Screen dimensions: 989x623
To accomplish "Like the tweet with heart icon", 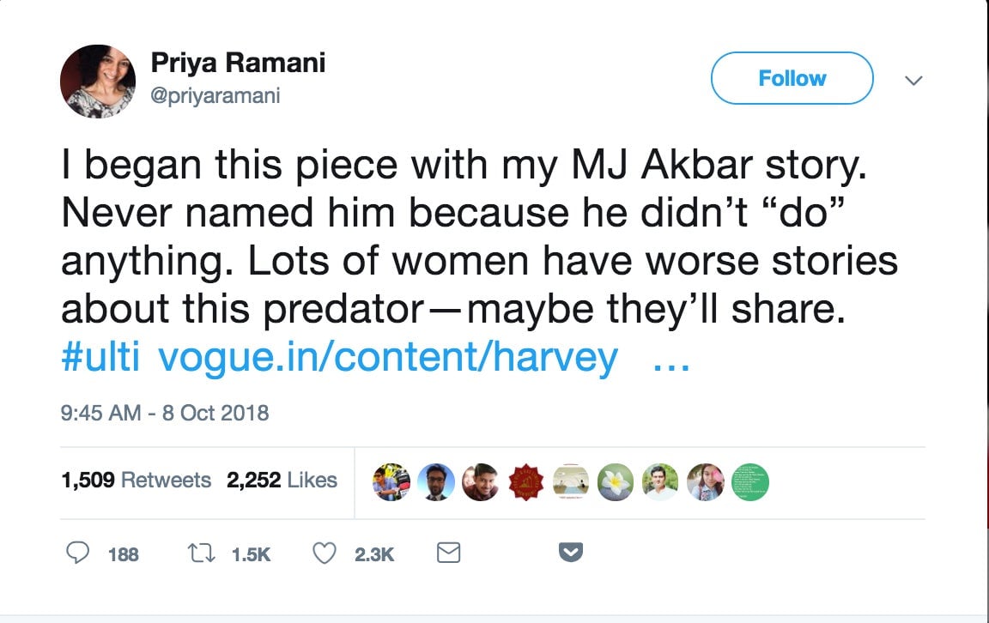I will pyautogui.click(x=325, y=553).
